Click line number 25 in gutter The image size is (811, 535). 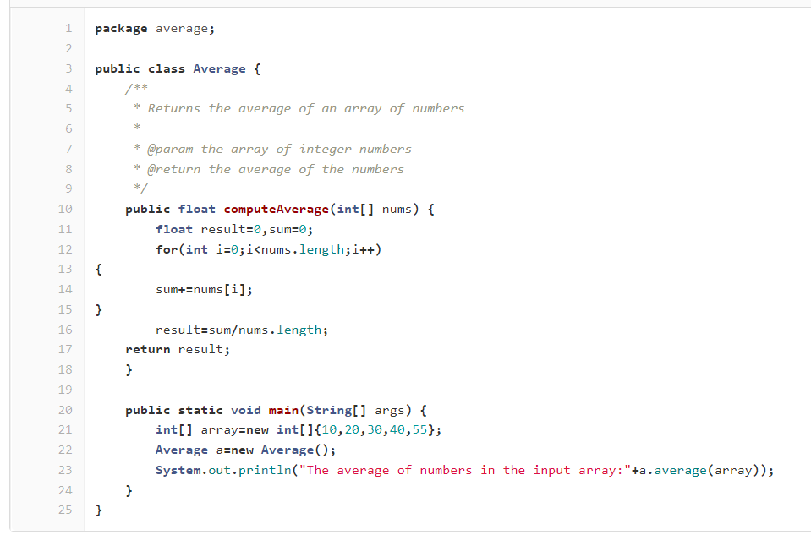65,510
